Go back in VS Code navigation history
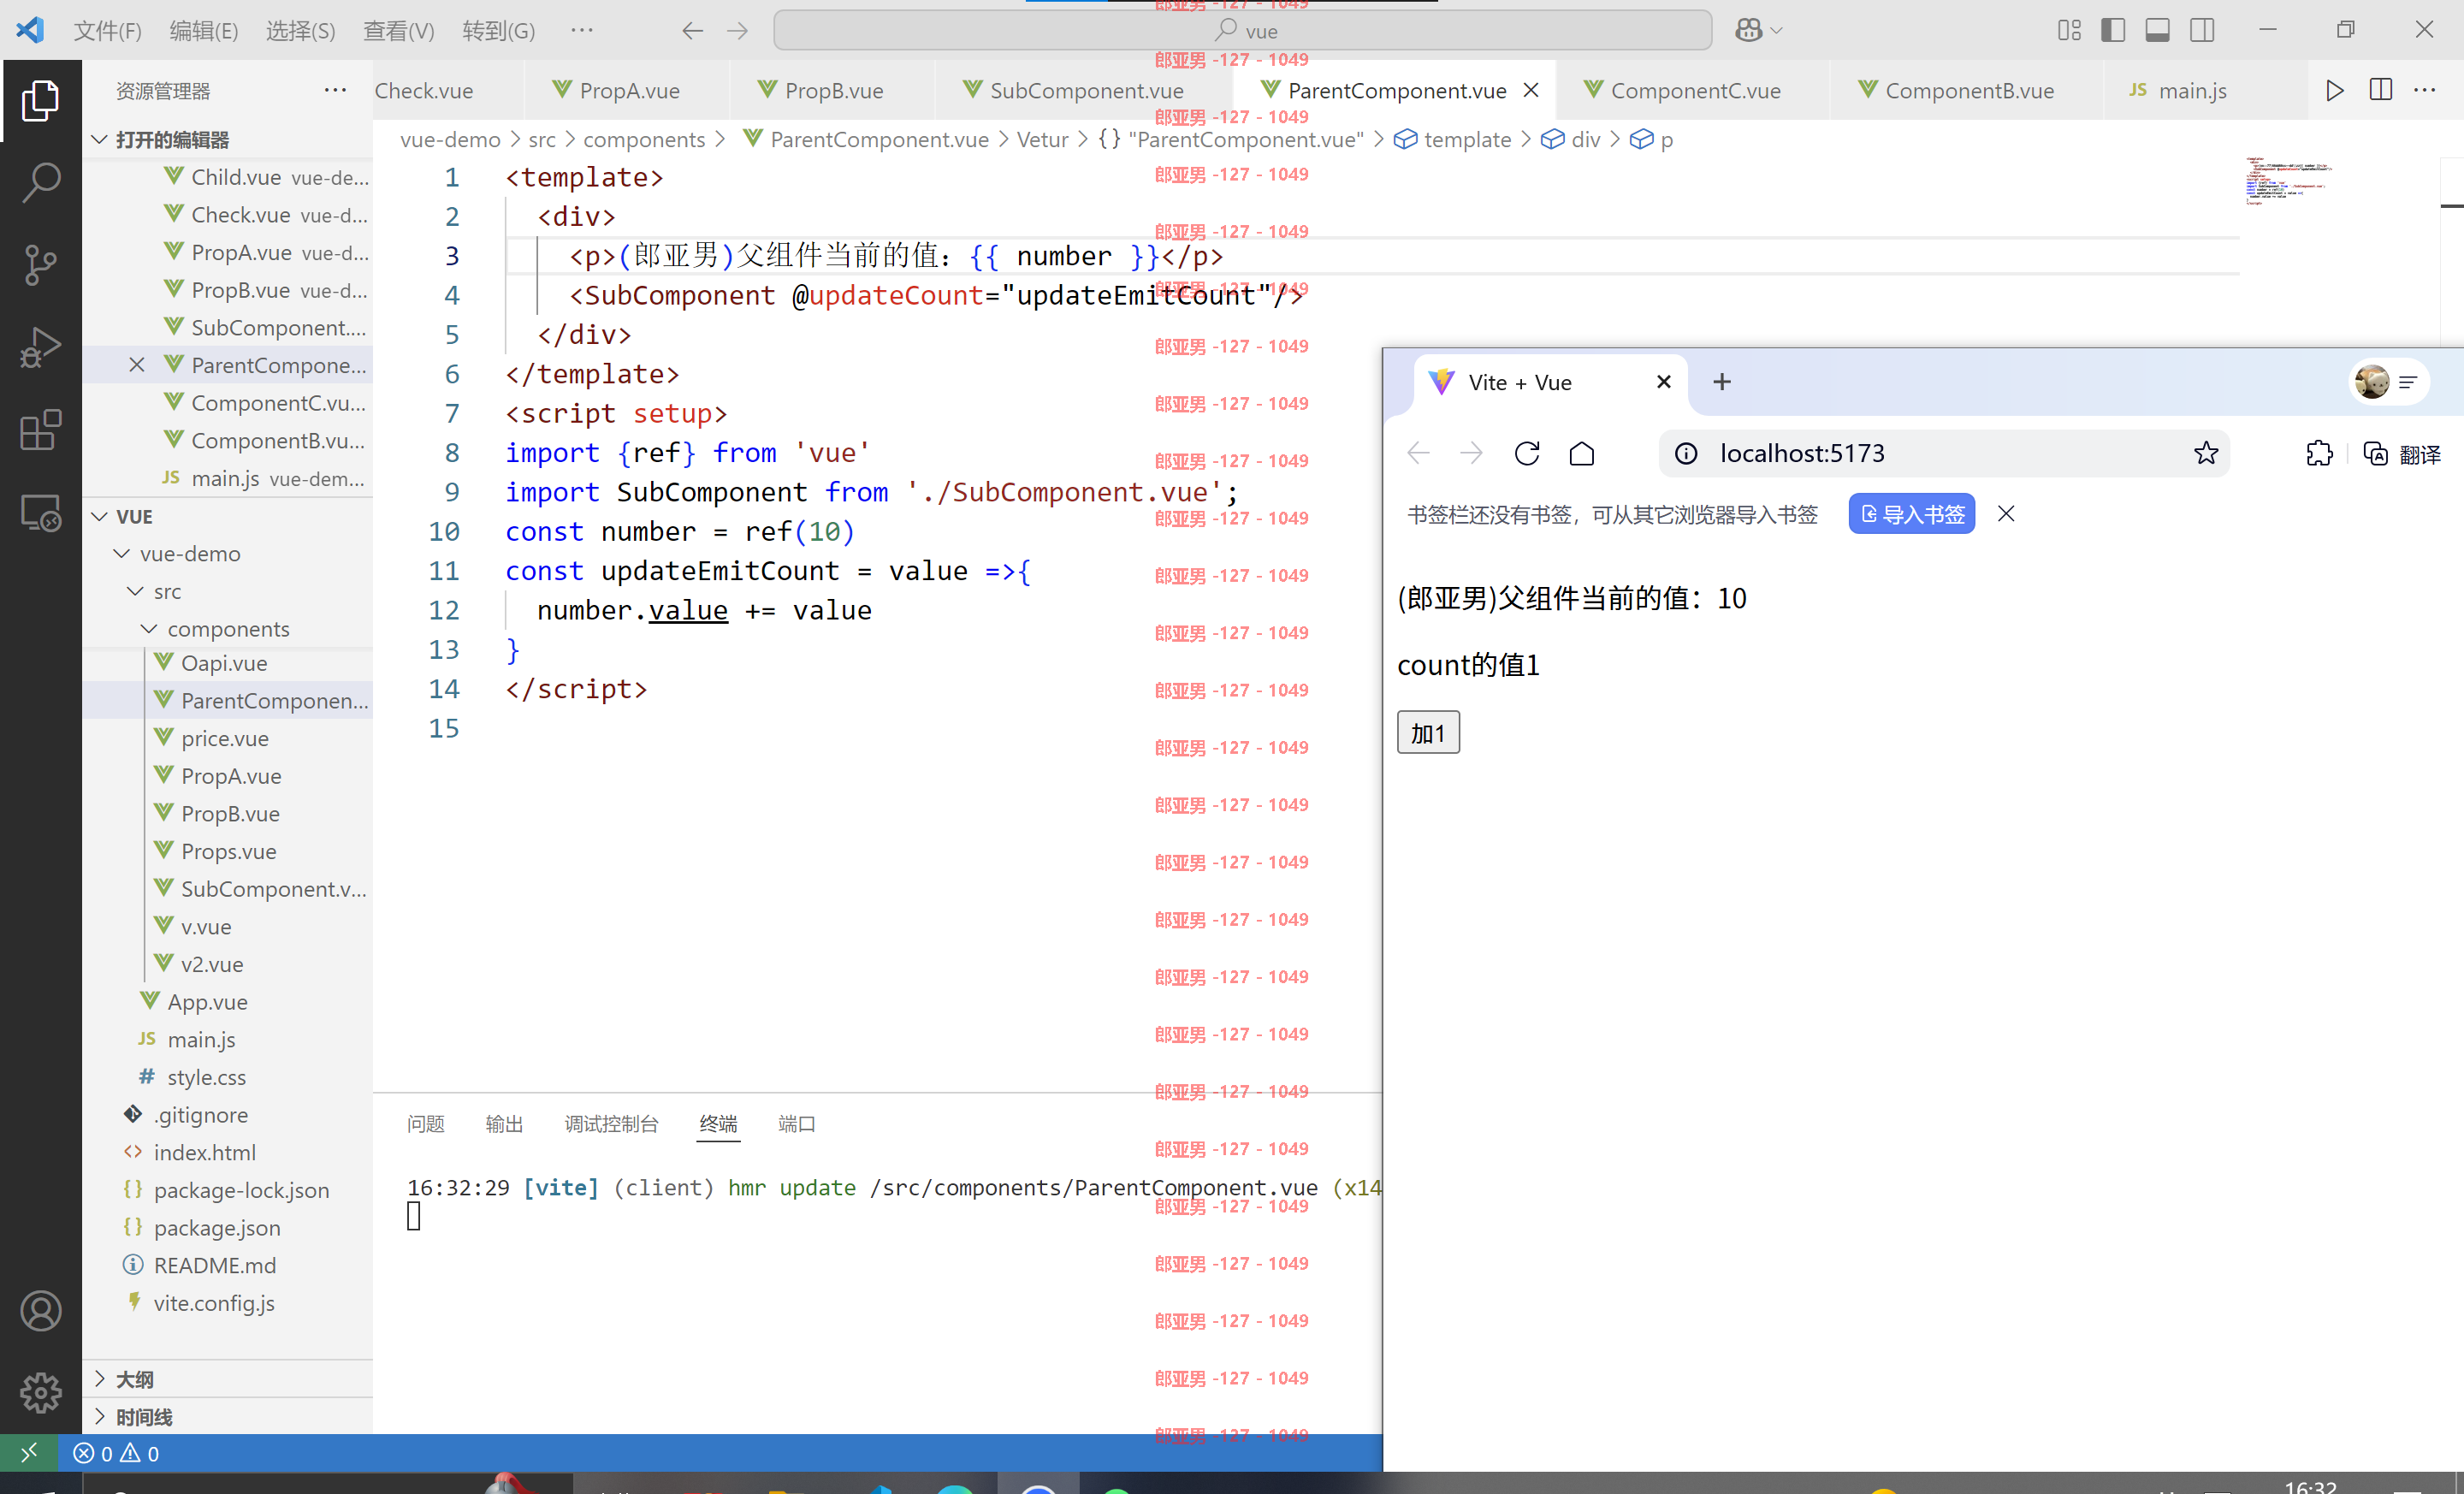This screenshot has height=1494, width=2464. pyautogui.click(x=692, y=30)
